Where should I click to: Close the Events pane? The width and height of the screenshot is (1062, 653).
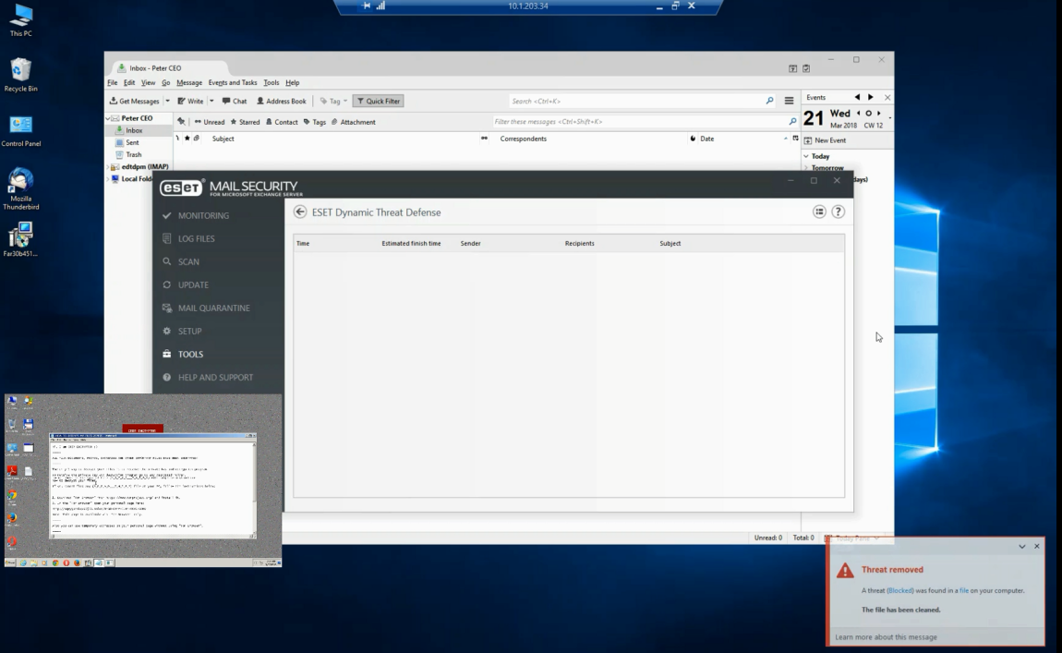coord(887,98)
